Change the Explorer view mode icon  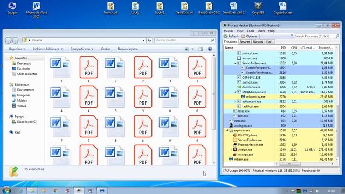point(187,49)
